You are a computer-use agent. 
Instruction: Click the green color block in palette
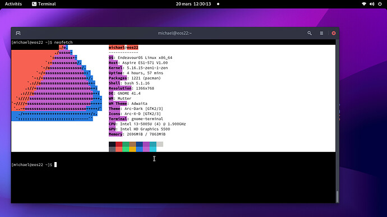coord(126,145)
